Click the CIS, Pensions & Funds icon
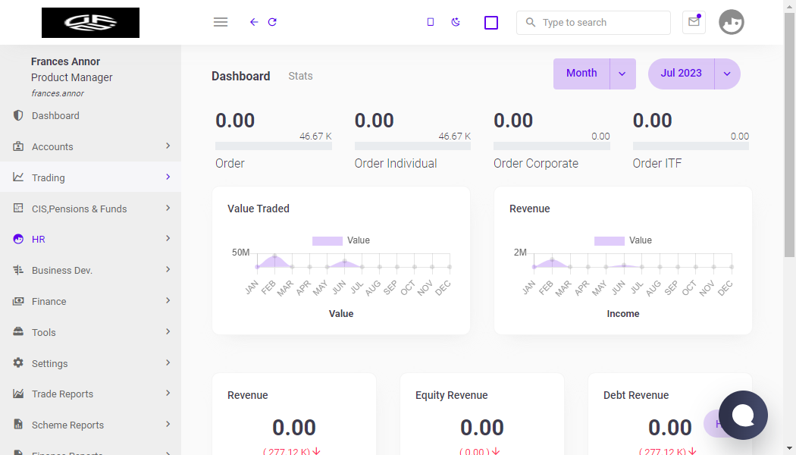The image size is (796, 455). [18, 209]
